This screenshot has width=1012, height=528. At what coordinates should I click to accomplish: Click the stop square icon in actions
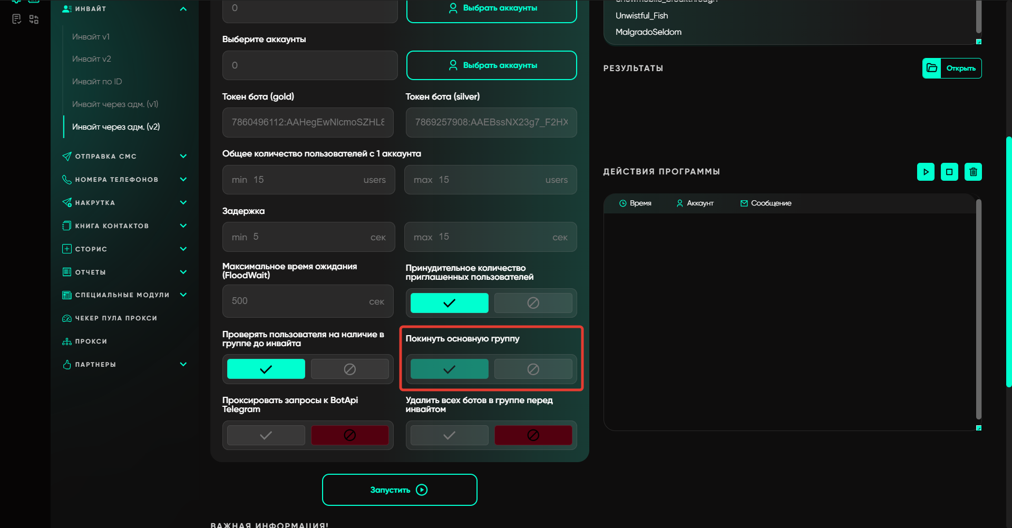pos(949,172)
